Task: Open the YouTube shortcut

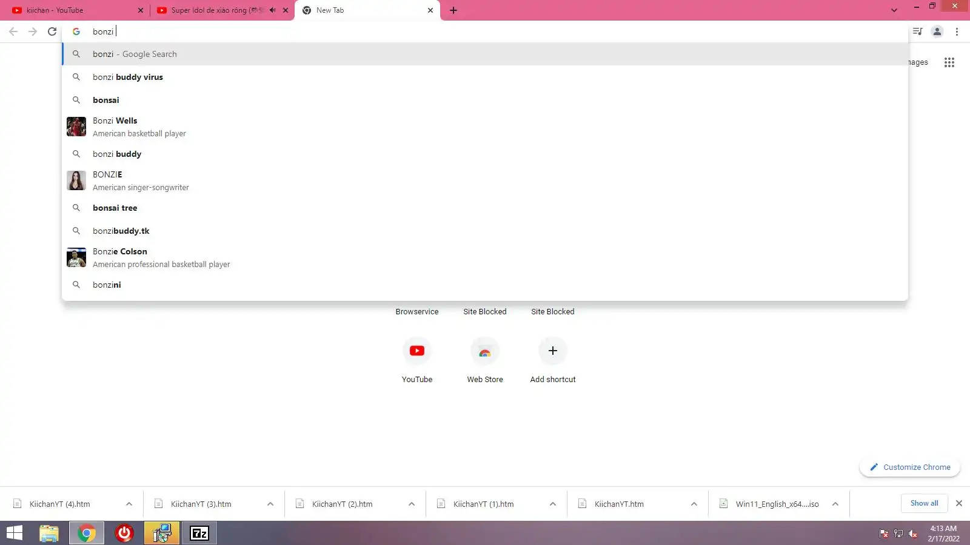Action: pyautogui.click(x=417, y=360)
